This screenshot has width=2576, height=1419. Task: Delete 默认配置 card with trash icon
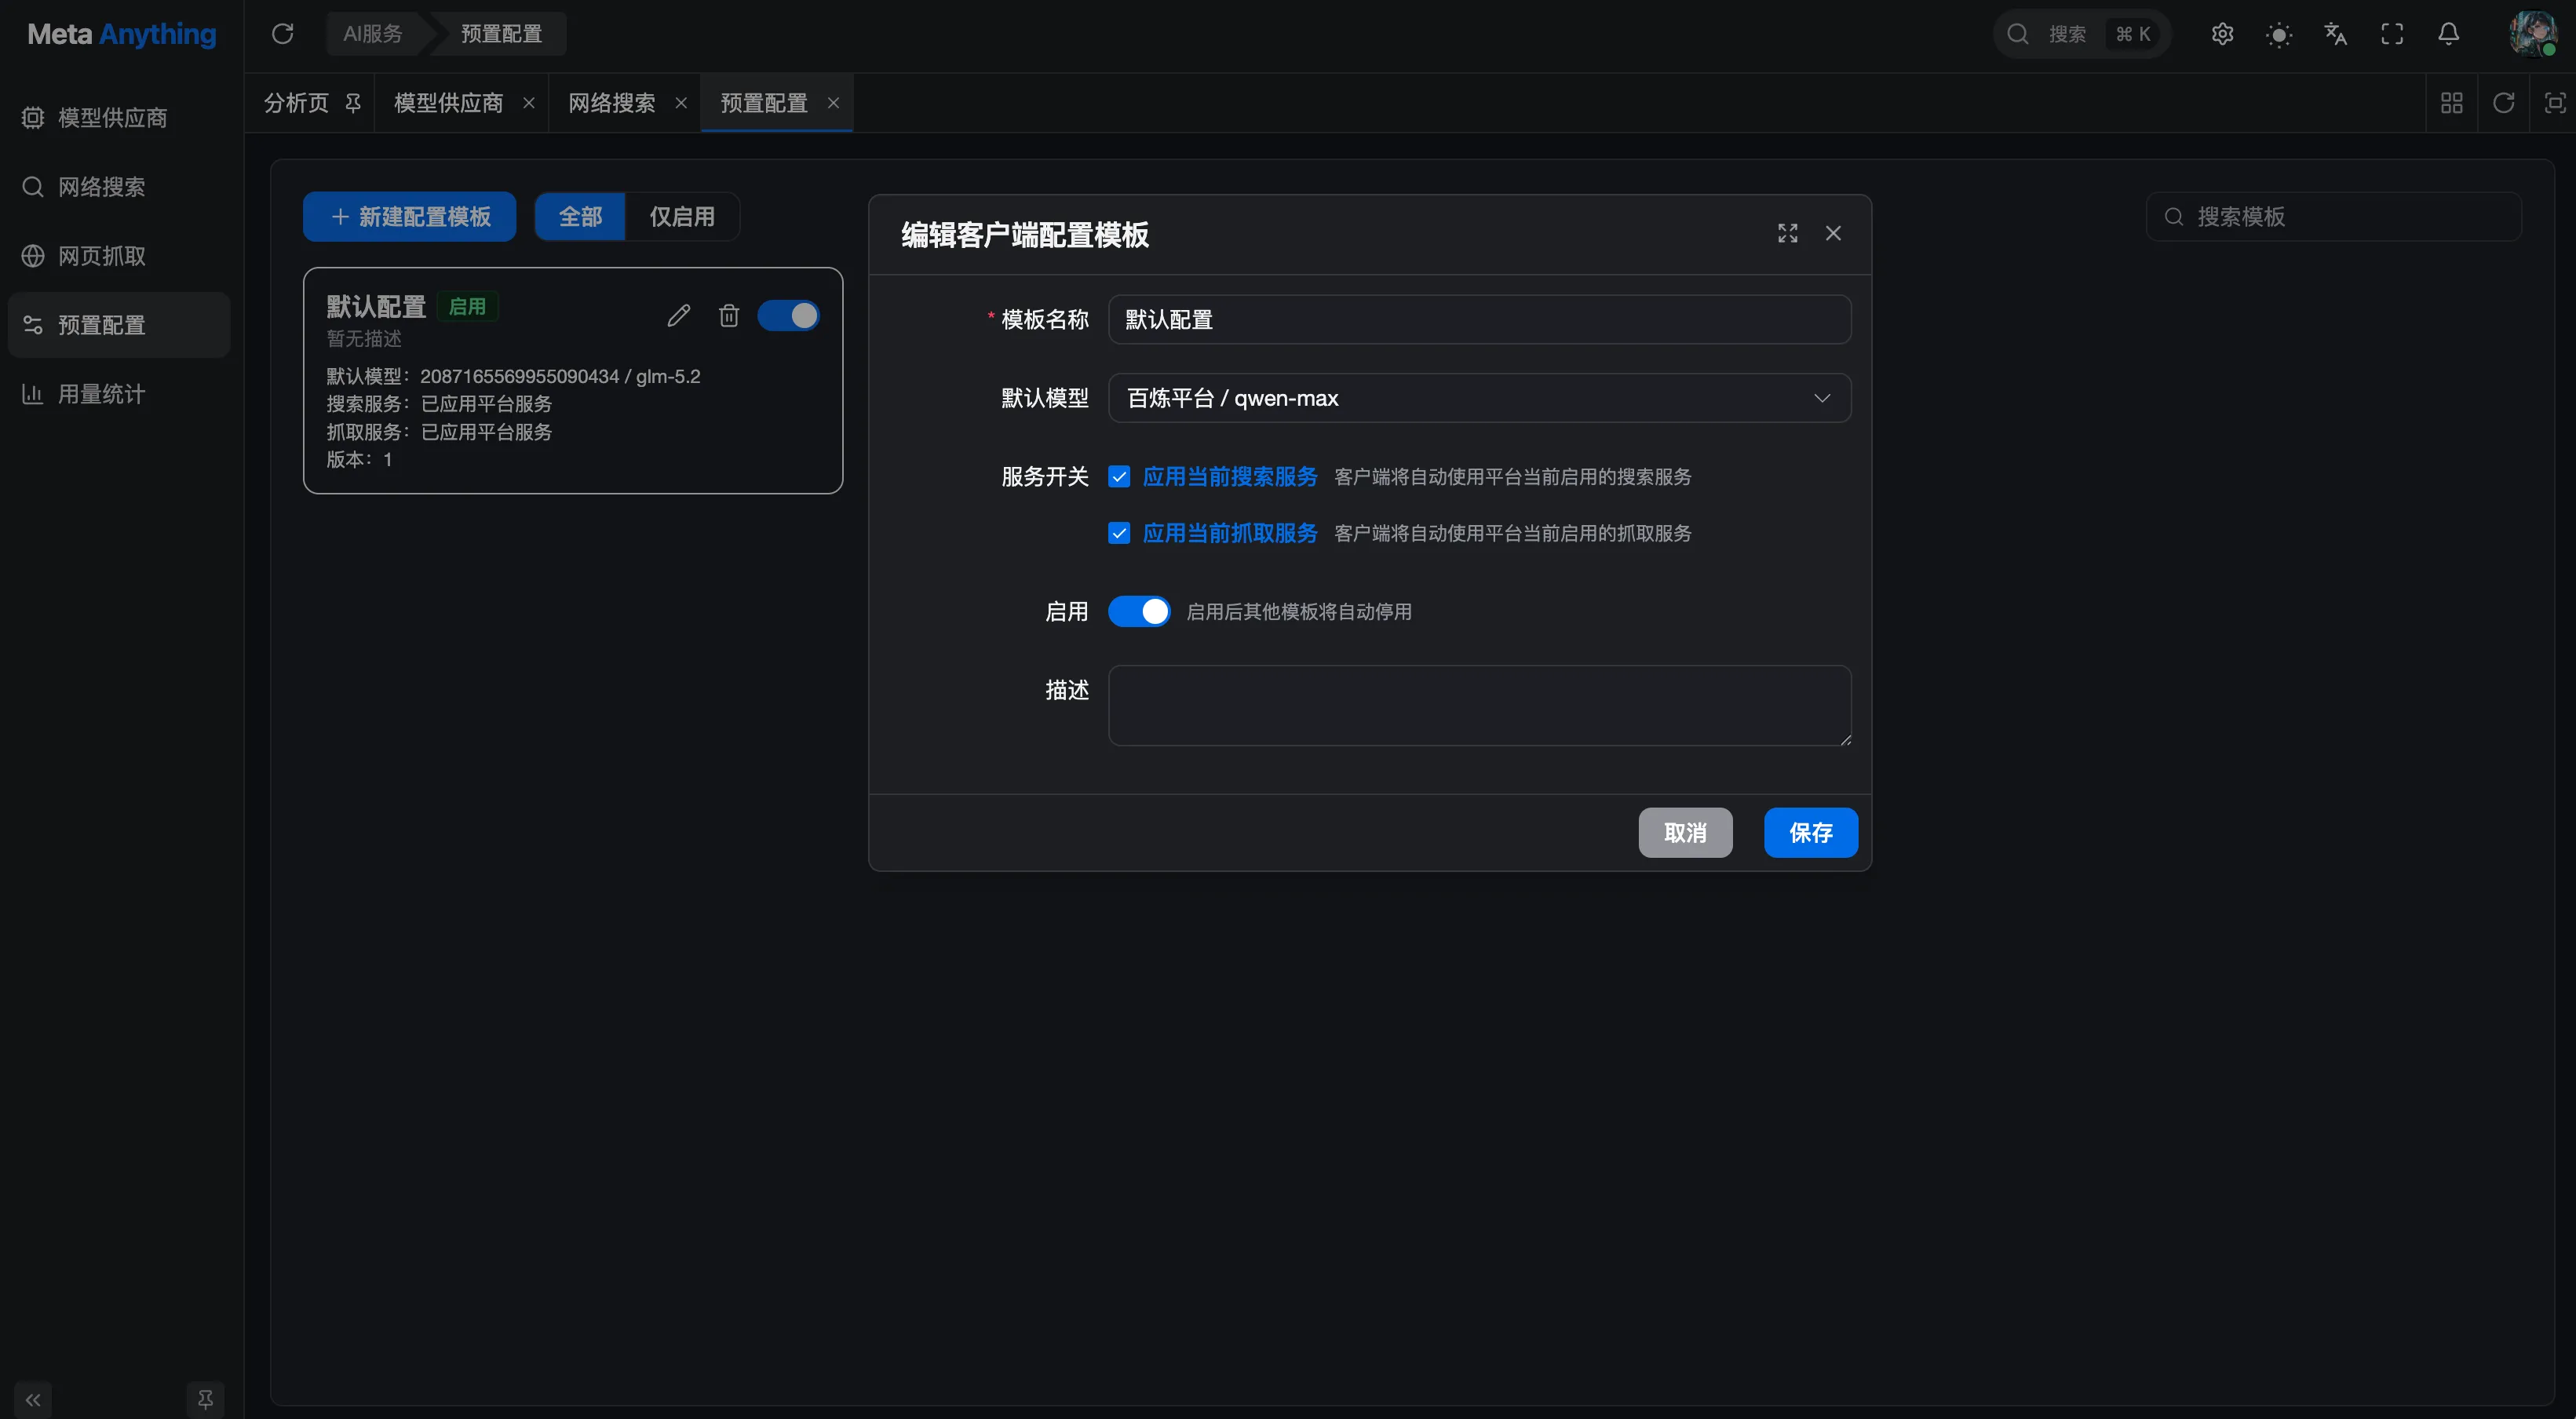(x=729, y=316)
